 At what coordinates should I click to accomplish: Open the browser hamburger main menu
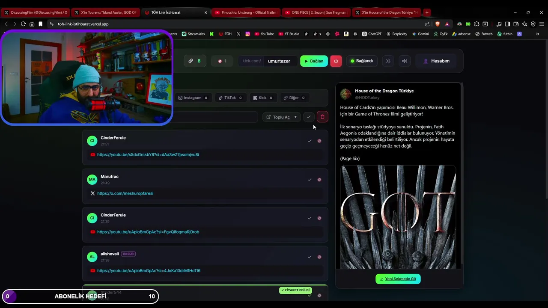point(542,24)
